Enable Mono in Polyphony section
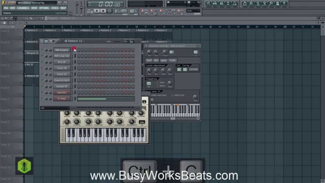 point(157,86)
